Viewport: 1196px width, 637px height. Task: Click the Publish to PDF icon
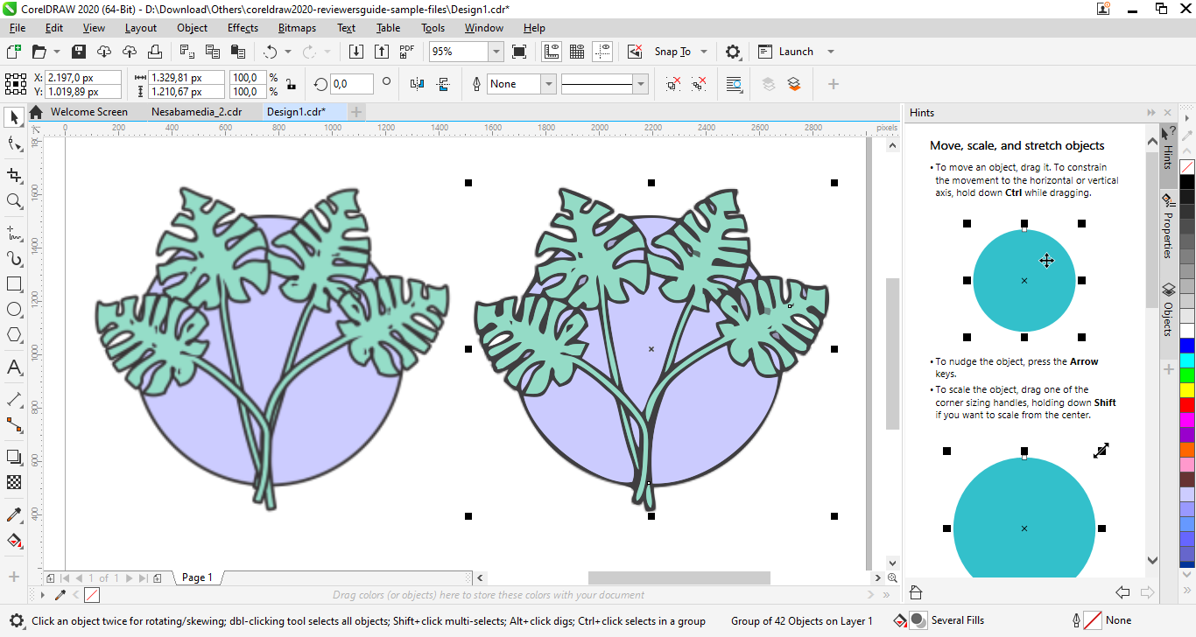pyautogui.click(x=406, y=52)
